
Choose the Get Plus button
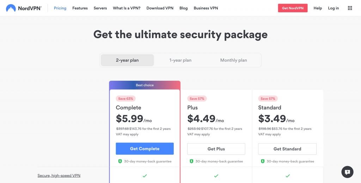pyautogui.click(x=216, y=149)
